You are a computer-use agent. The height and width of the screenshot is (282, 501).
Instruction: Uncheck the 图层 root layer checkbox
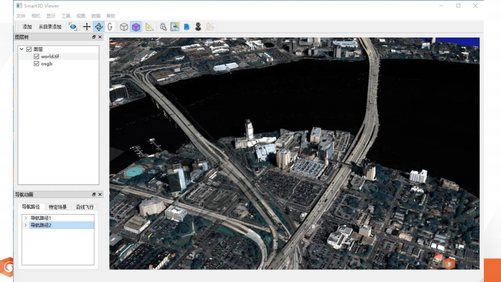coord(29,49)
